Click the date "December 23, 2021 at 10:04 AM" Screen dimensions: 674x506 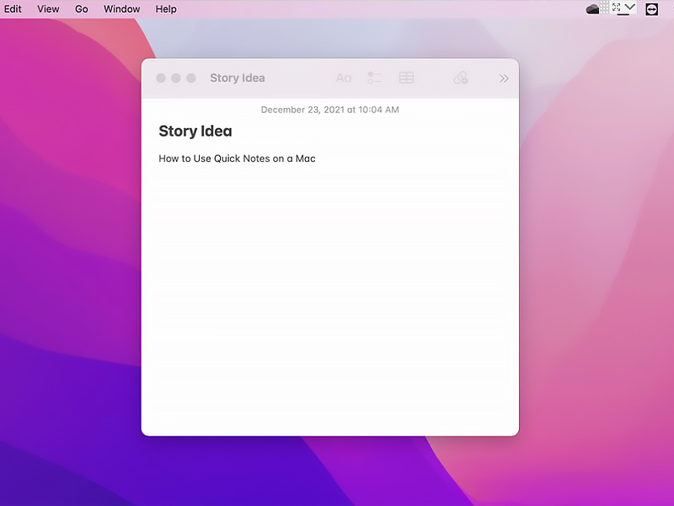(x=329, y=110)
